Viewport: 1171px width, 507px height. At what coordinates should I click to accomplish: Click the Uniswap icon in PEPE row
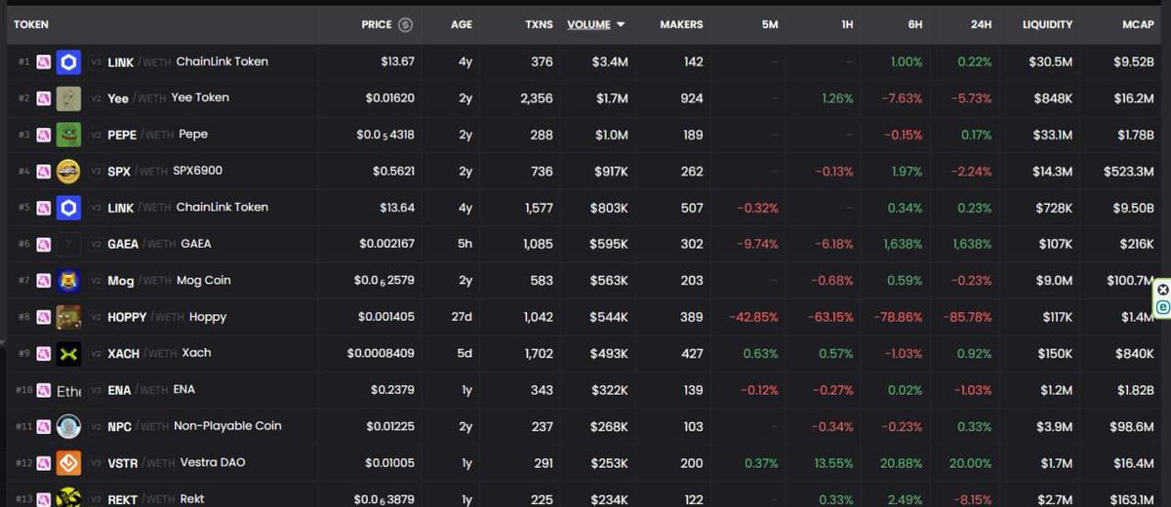pyautogui.click(x=43, y=135)
